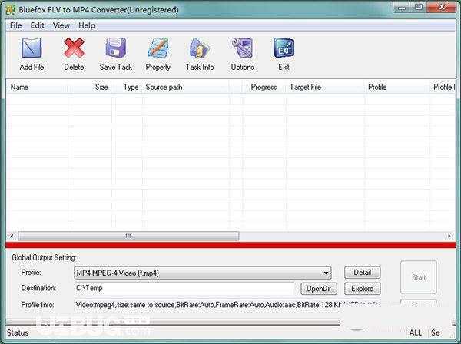Click the OpenDir button
The image size is (461, 344).
319,289
